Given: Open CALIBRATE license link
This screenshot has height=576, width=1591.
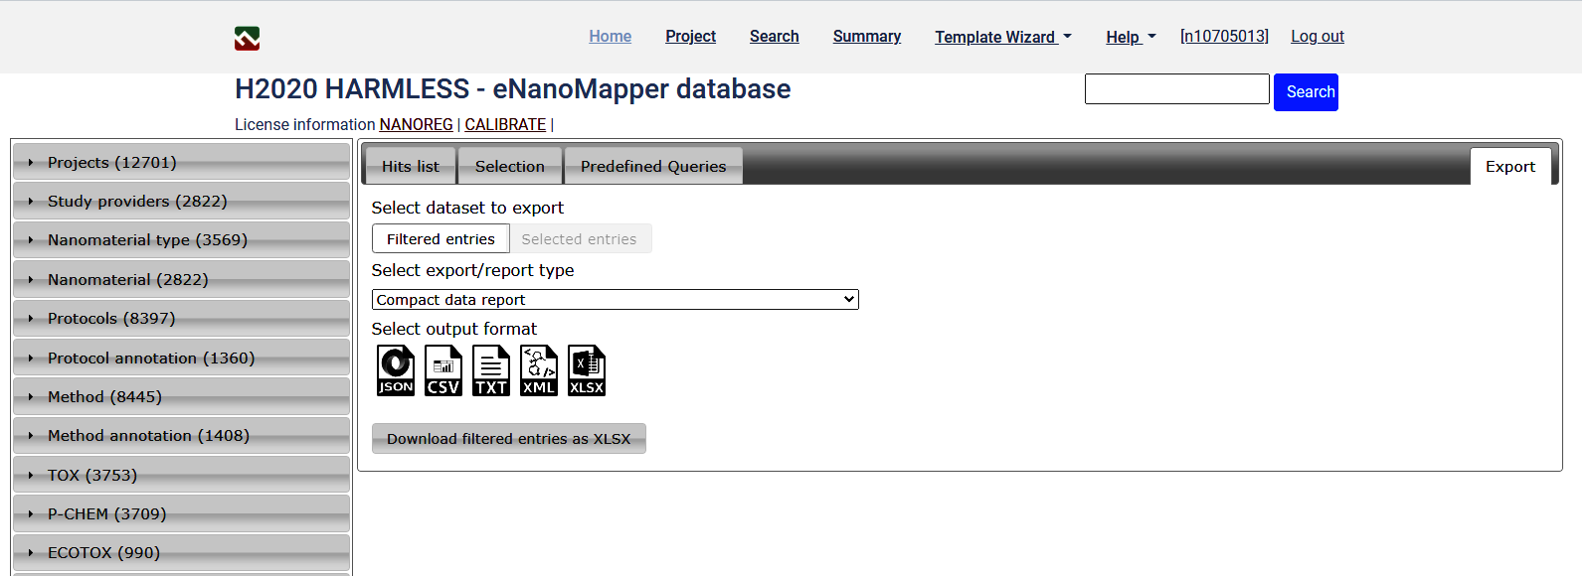Looking at the screenshot, I should (x=505, y=124).
